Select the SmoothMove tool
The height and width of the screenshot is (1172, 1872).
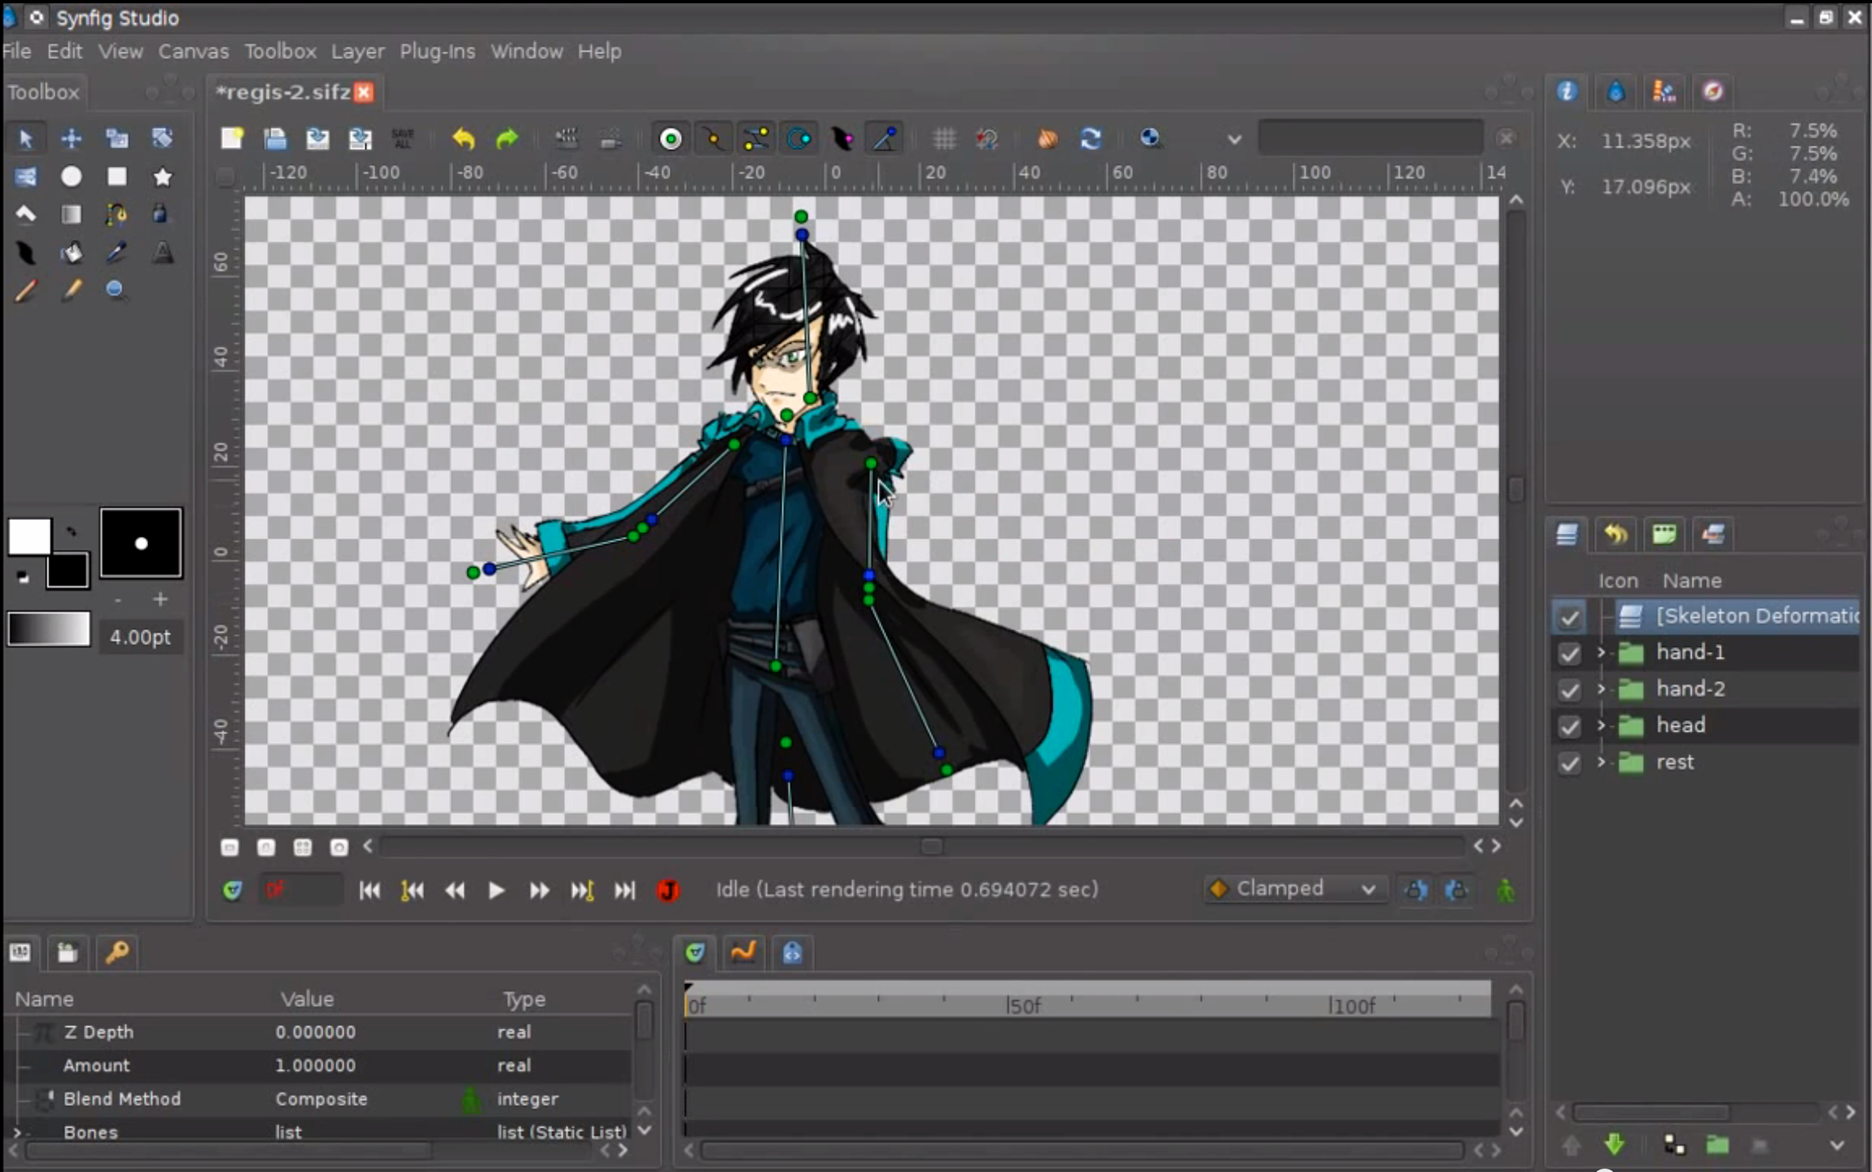click(71, 138)
